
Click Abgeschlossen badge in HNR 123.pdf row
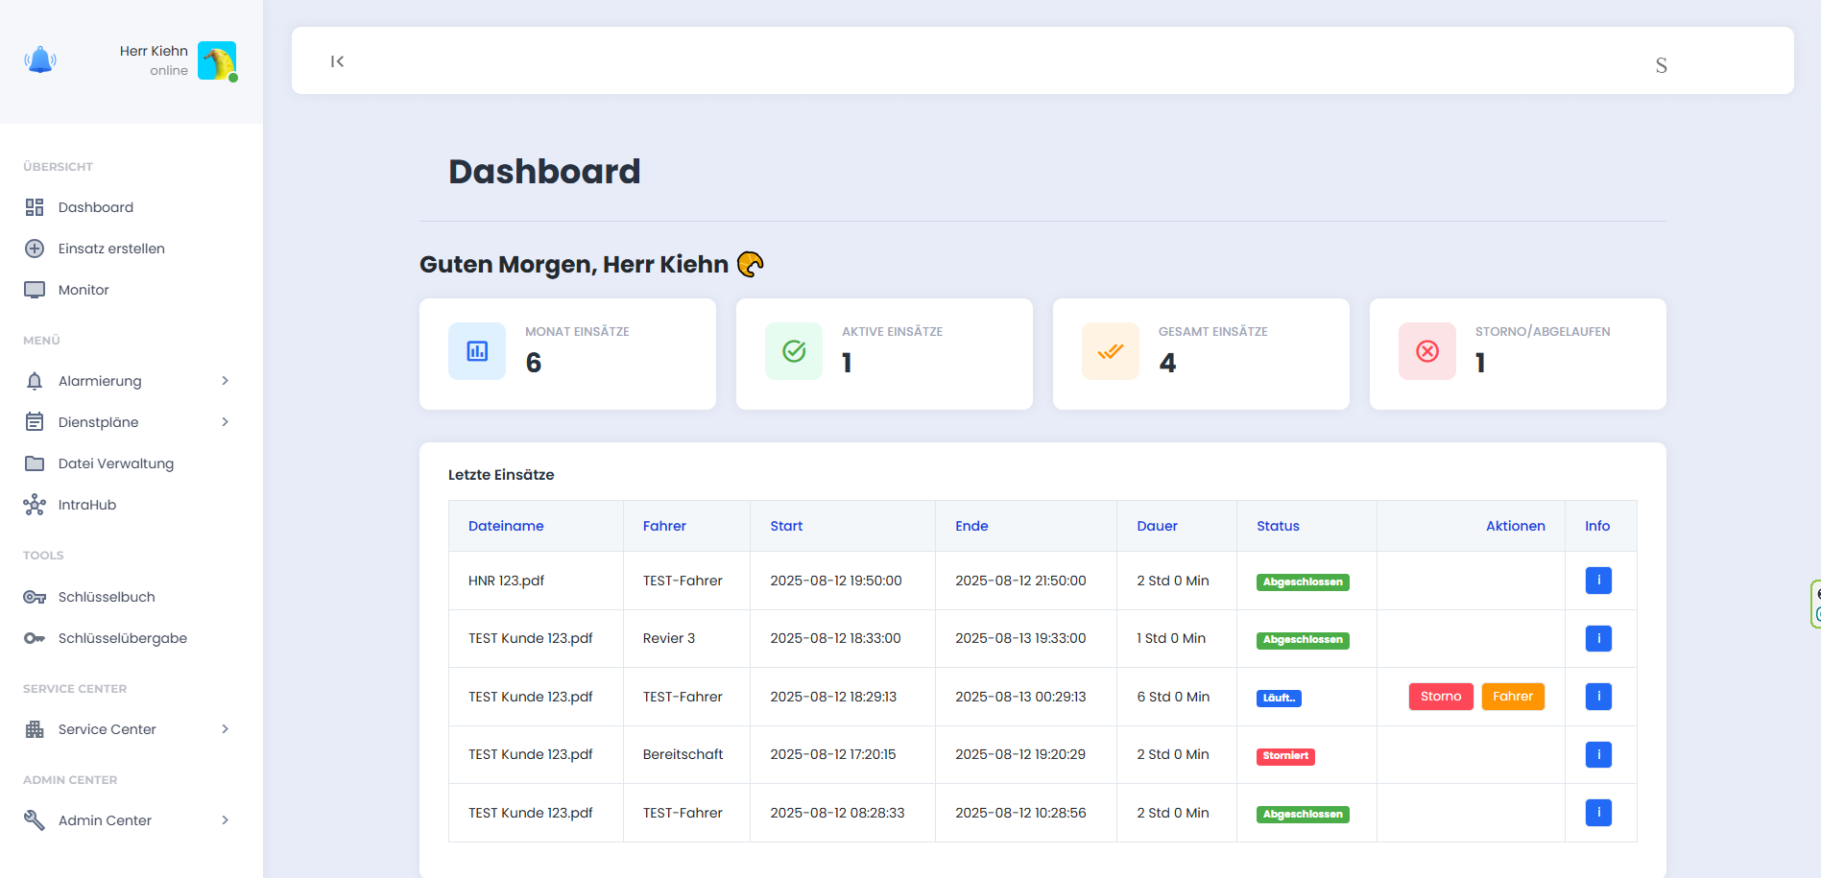(x=1303, y=582)
